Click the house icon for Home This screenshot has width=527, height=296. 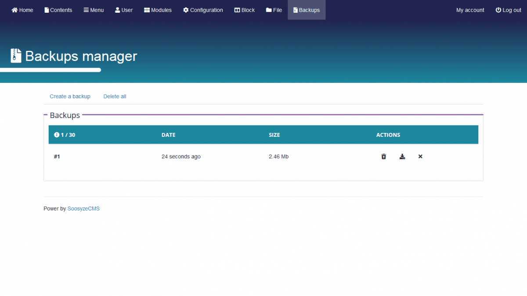14,10
